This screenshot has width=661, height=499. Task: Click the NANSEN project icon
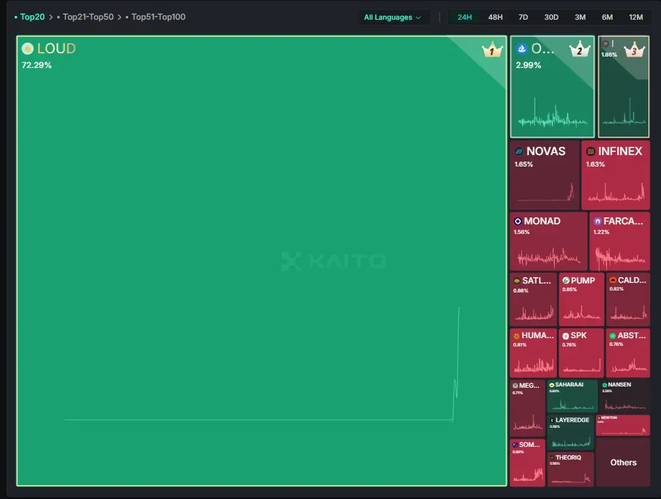604,385
